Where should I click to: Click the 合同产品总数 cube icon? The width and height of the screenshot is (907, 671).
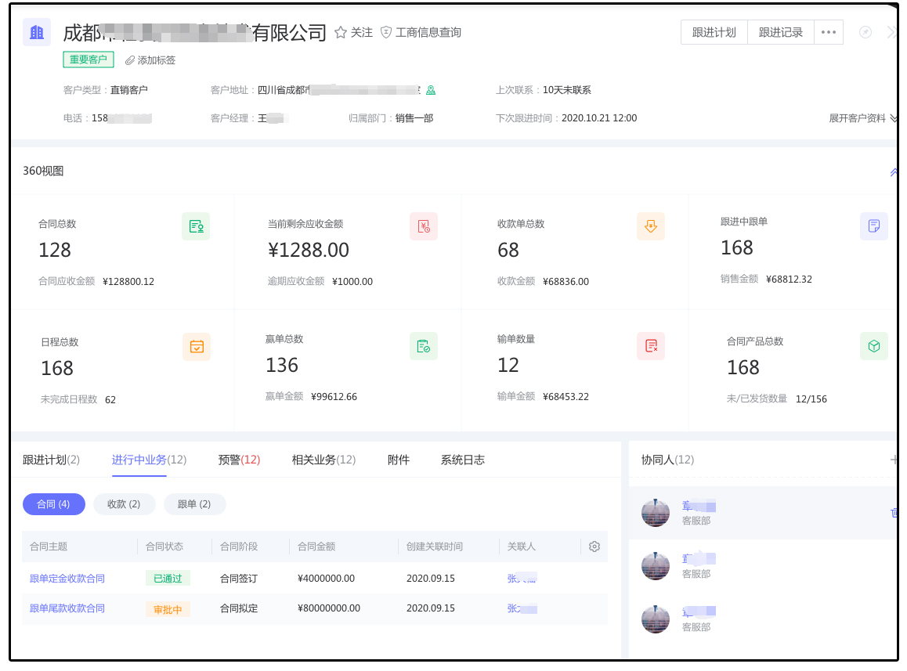(874, 346)
